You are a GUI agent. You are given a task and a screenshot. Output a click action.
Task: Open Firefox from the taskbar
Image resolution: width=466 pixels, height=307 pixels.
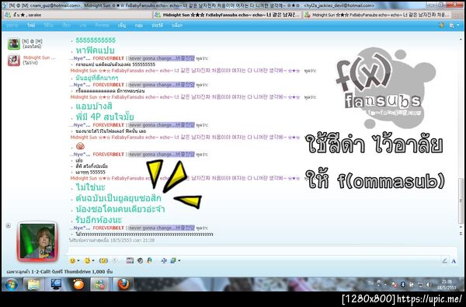pos(123,284)
